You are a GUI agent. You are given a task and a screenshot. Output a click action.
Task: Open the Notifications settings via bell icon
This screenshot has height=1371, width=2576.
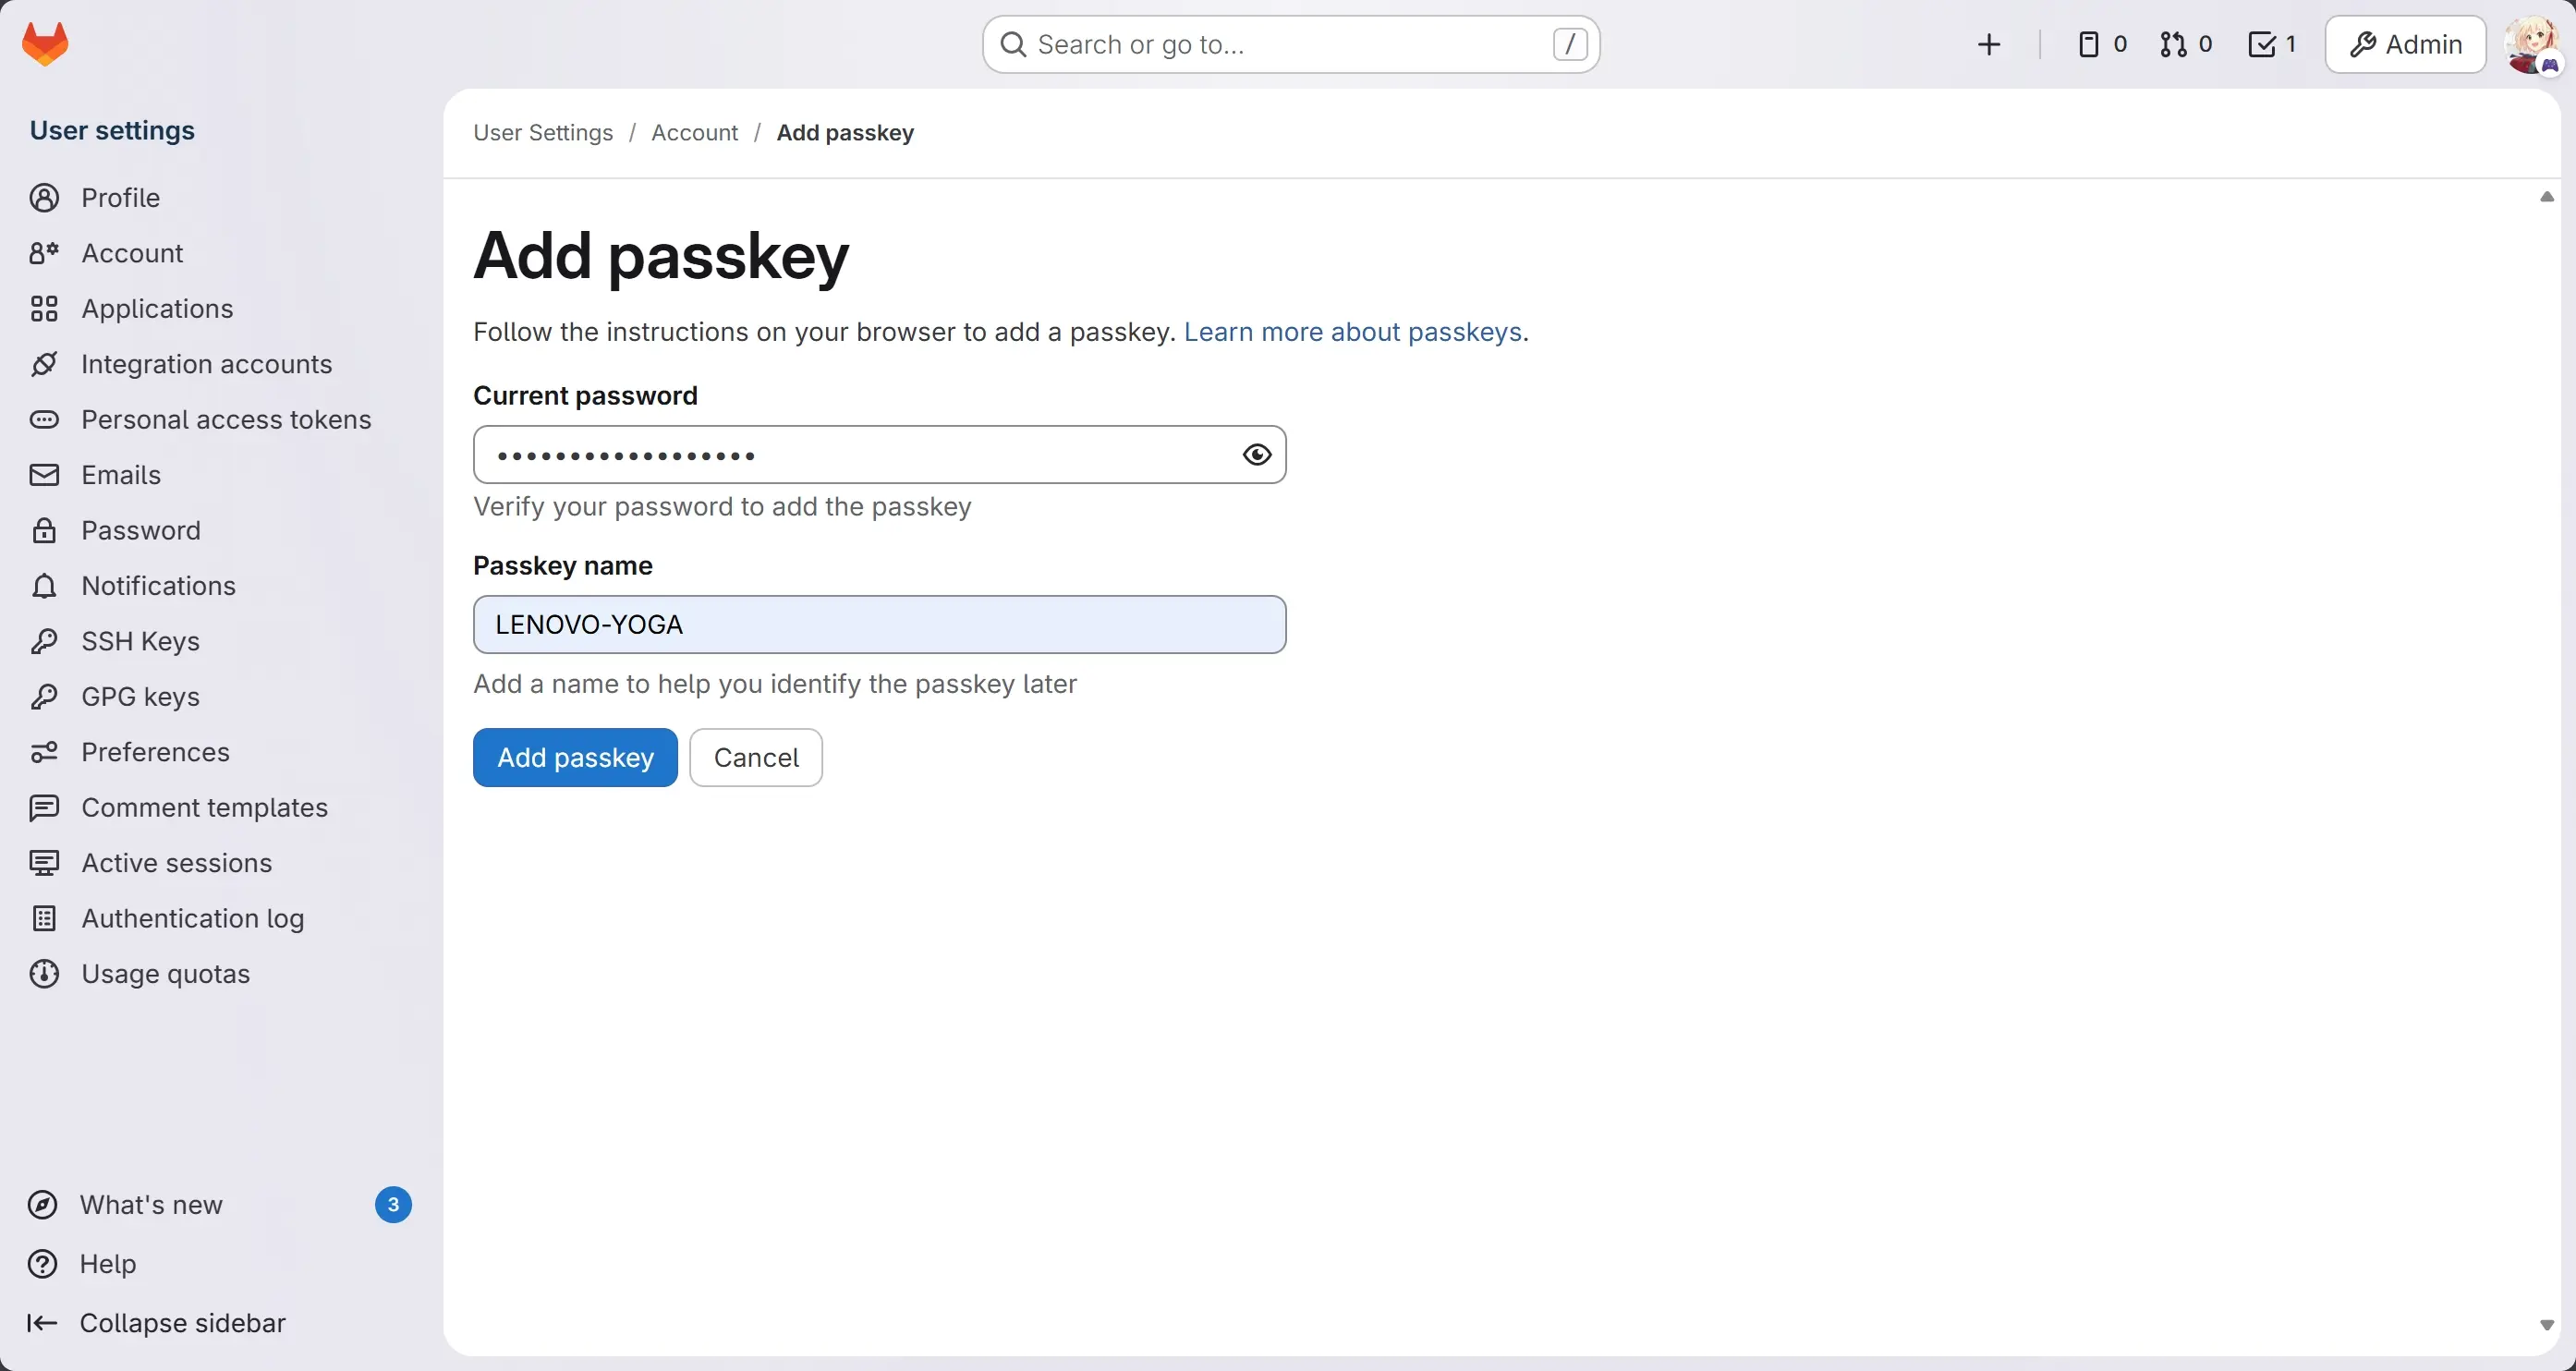point(157,585)
